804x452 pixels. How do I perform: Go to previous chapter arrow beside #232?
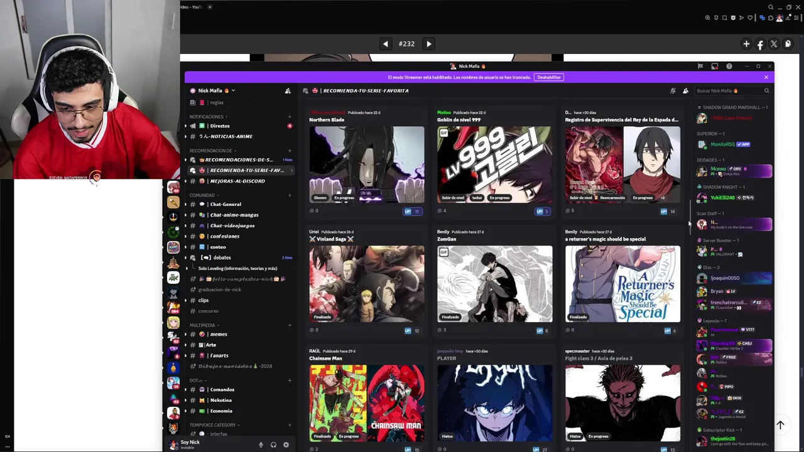click(386, 44)
